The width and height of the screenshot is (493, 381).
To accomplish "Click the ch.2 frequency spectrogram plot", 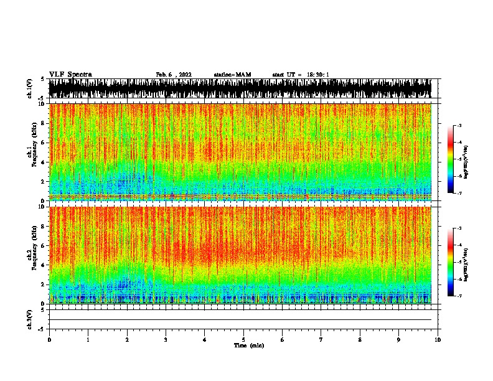I will click(243, 255).
